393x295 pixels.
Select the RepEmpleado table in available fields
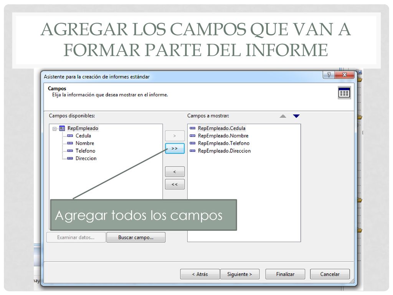(x=83, y=128)
